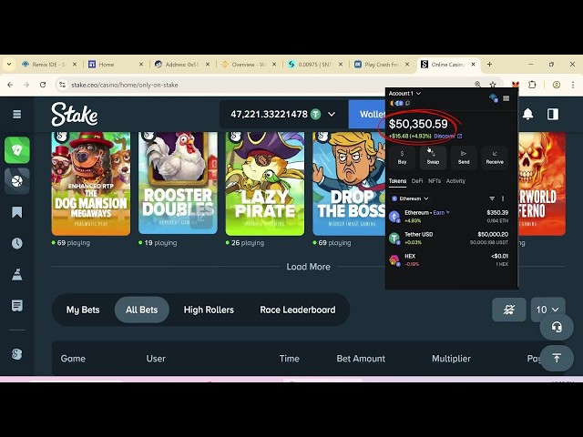Open the NFTs tab in MetaMask

tap(435, 181)
